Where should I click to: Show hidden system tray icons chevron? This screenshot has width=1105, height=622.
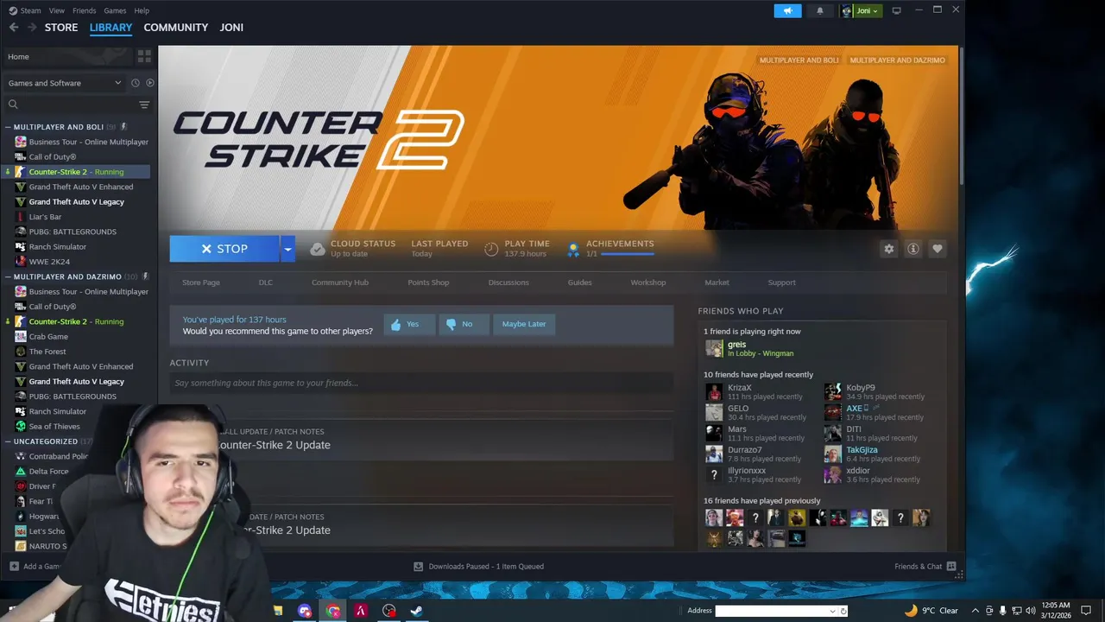click(976, 611)
